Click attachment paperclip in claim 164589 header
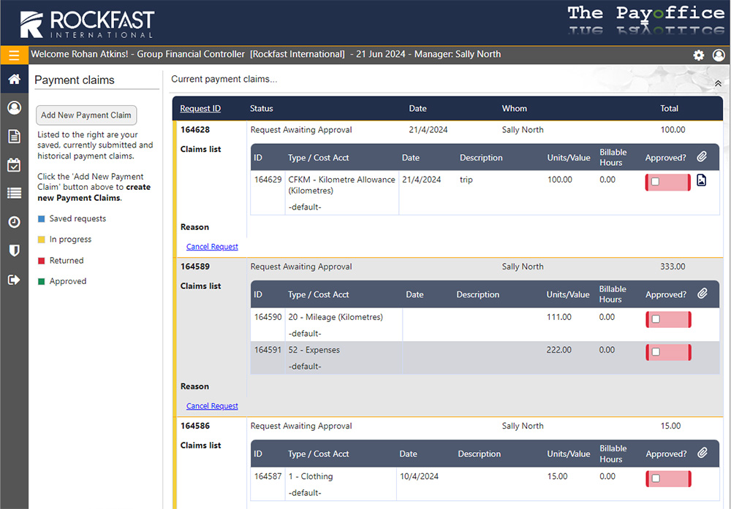Image resolution: width=731 pixels, height=509 pixels. tap(702, 294)
